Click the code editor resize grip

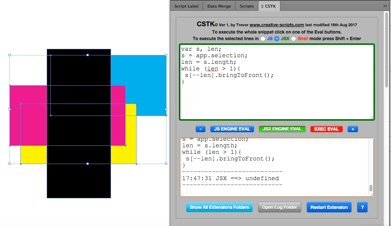[x=372, y=117]
